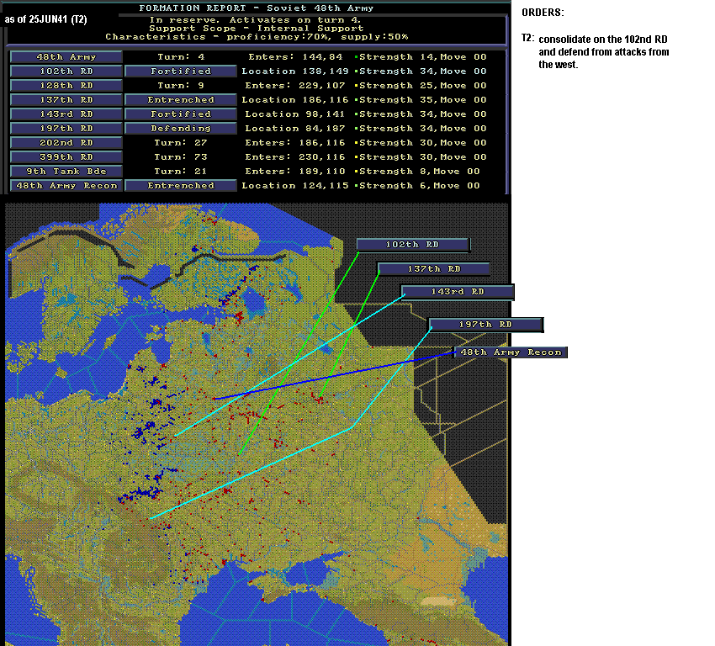Click 'Location 98,141' for the 143rd RD
Image resolution: width=715 pixels, height=646 pixels.
tap(295, 114)
